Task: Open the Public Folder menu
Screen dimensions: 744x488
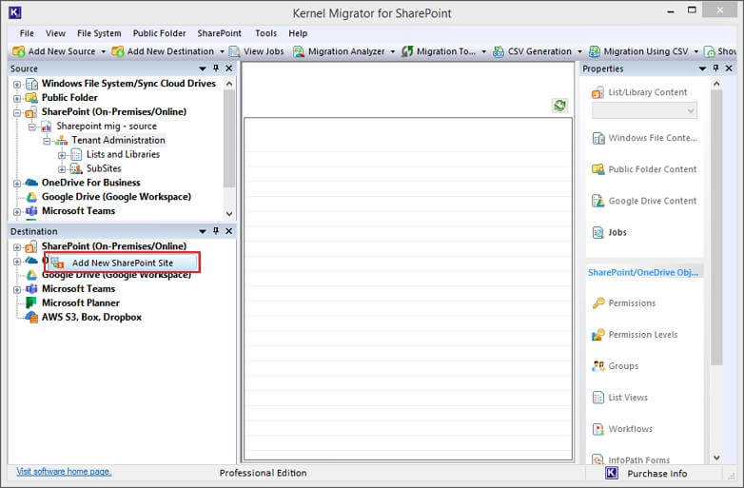Action: coord(159,33)
